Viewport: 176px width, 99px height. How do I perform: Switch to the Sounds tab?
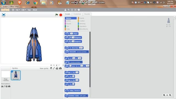click(87, 14)
